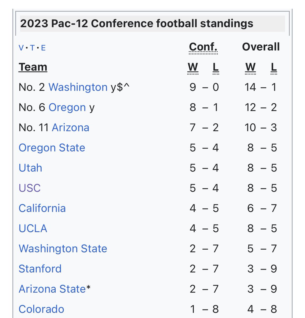Open the Arizona team link
Screen dimensions: 305x318
point(70,127)
